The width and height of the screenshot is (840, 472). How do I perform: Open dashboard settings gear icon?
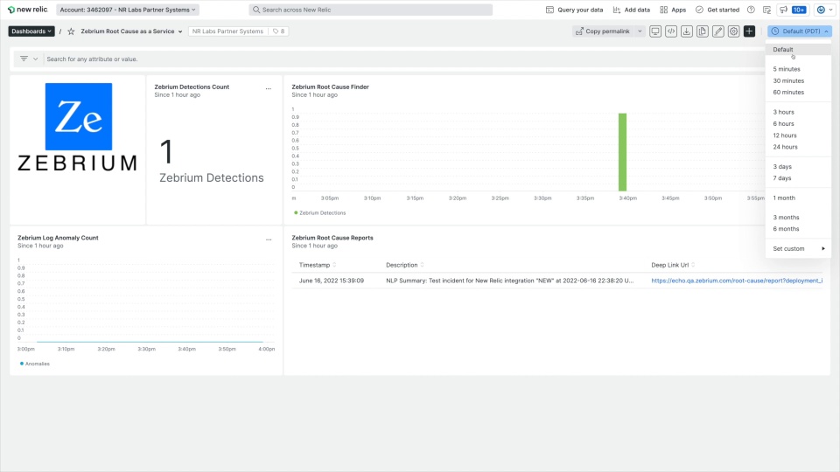[733, 31]
